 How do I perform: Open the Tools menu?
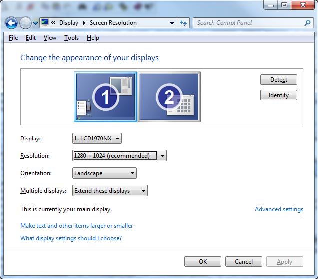pyautogui.click(x=71, y=38)
